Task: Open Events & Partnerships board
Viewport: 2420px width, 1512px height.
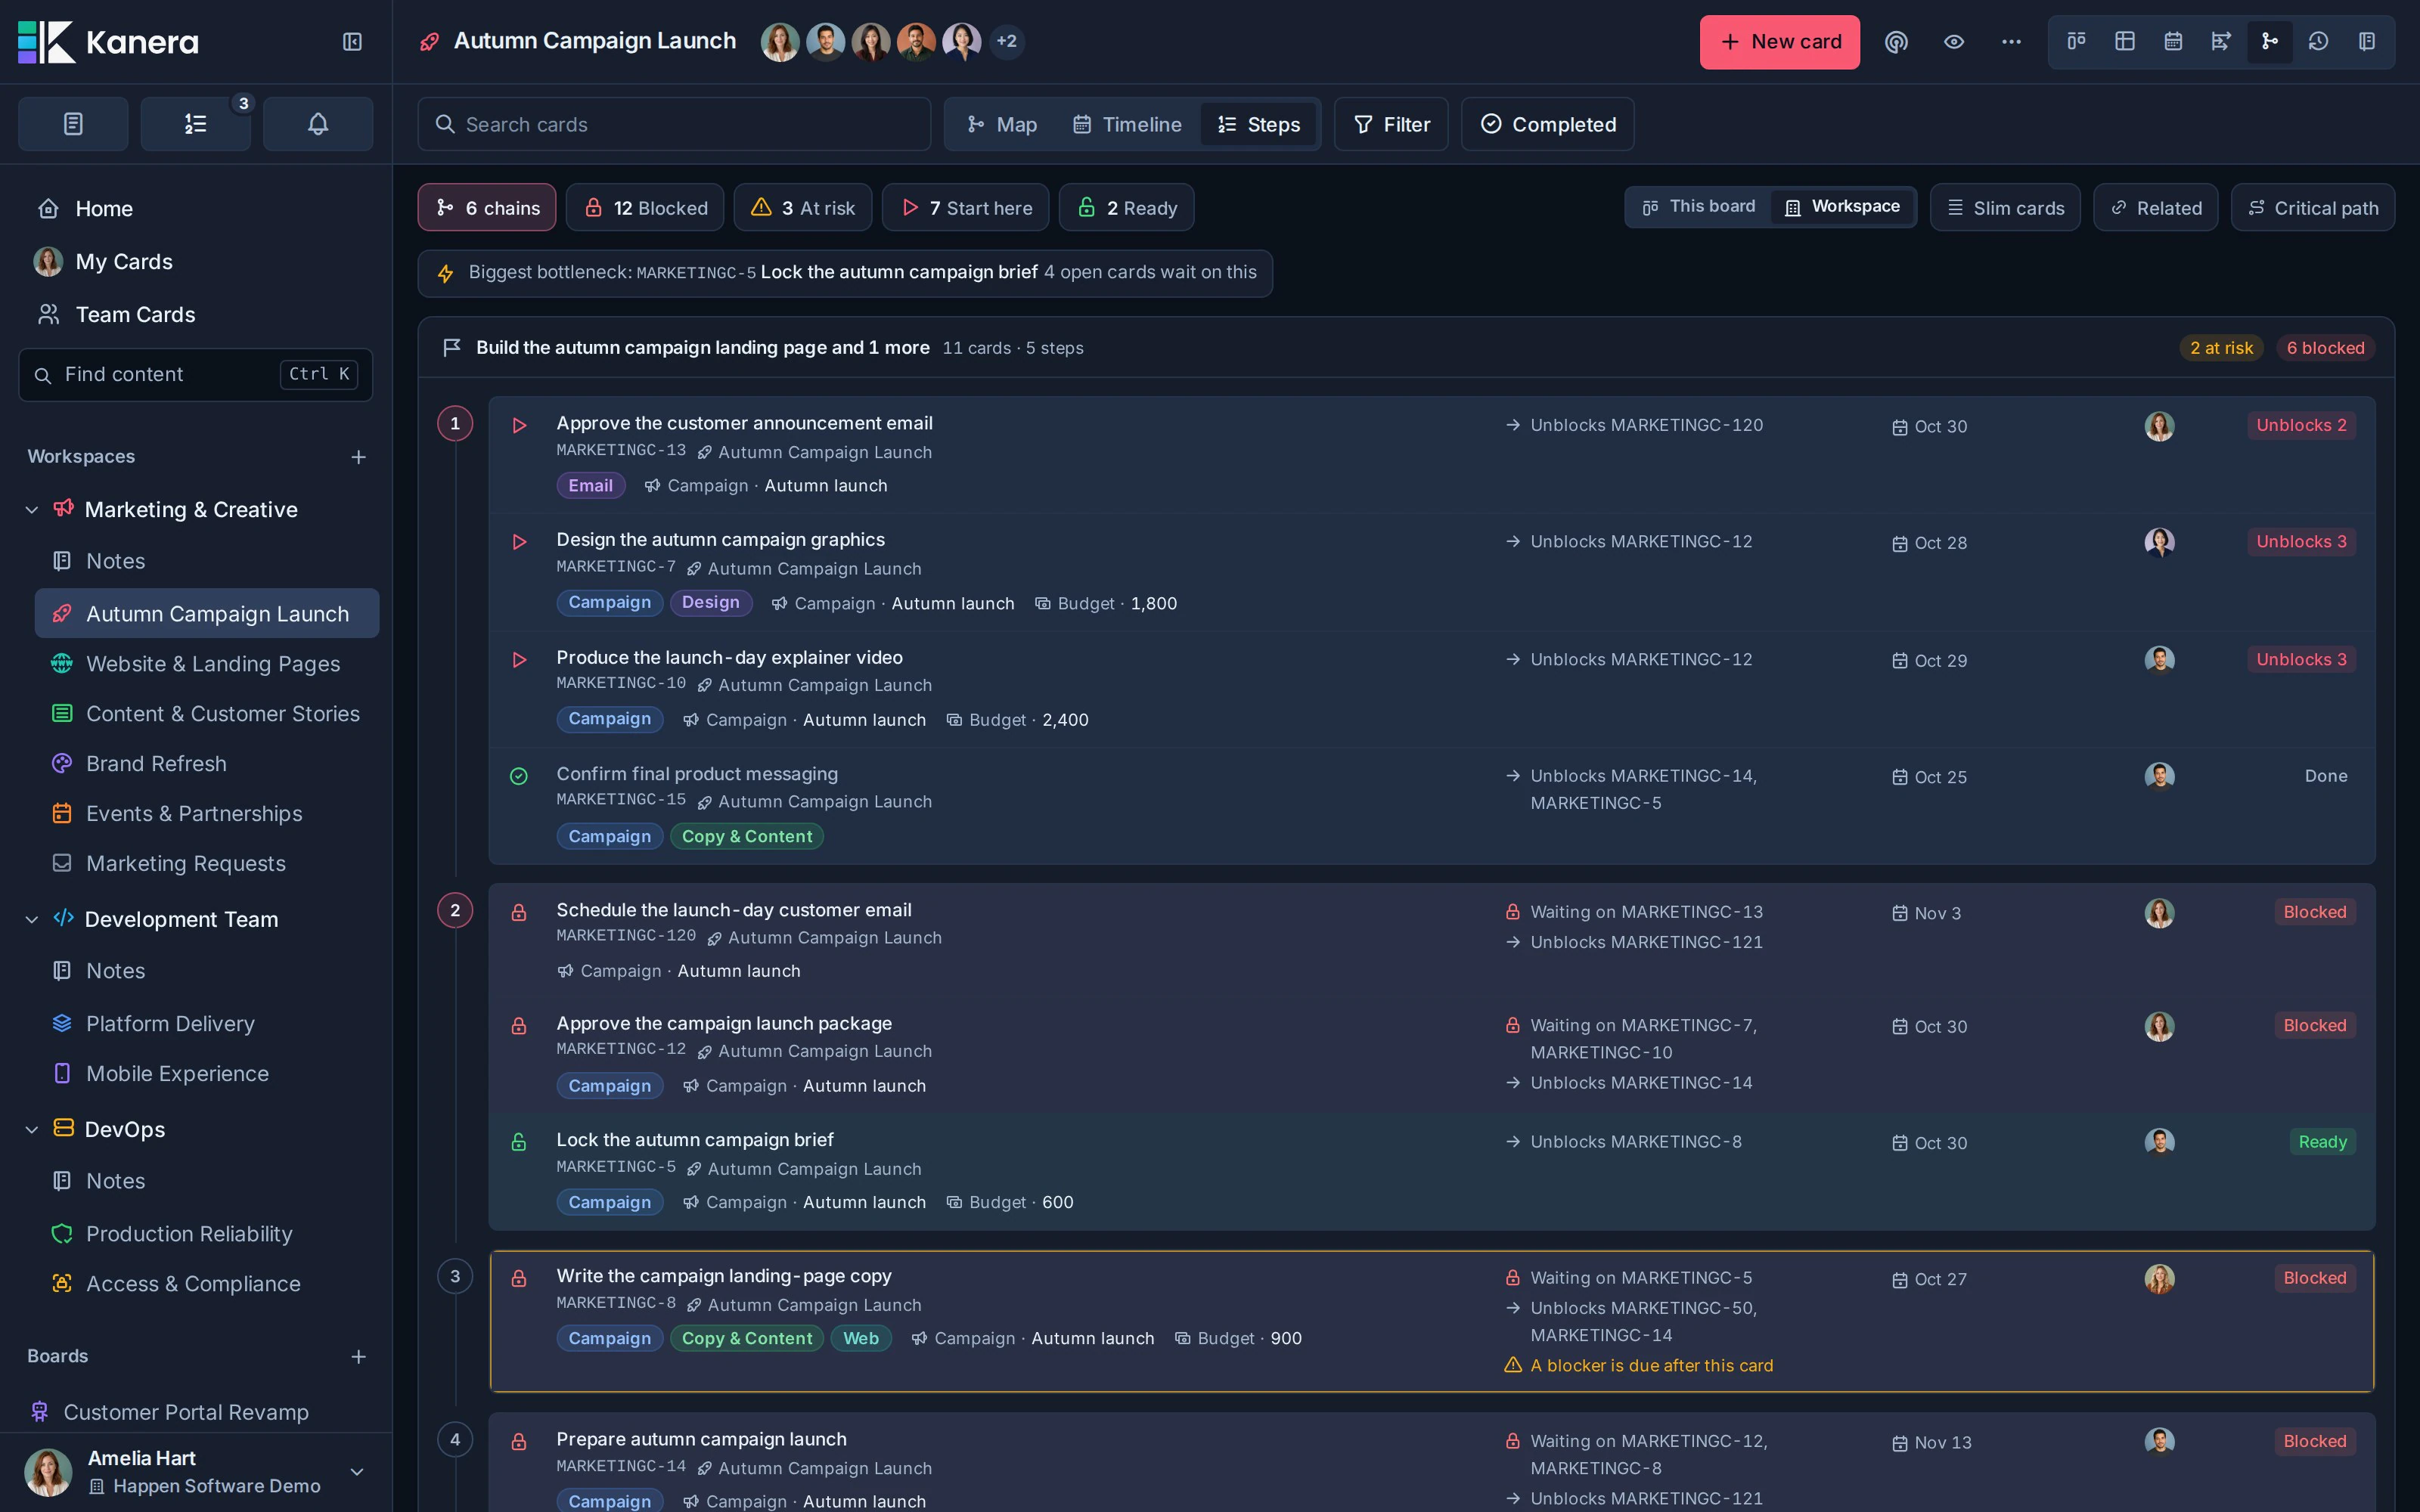Action: 207,814
